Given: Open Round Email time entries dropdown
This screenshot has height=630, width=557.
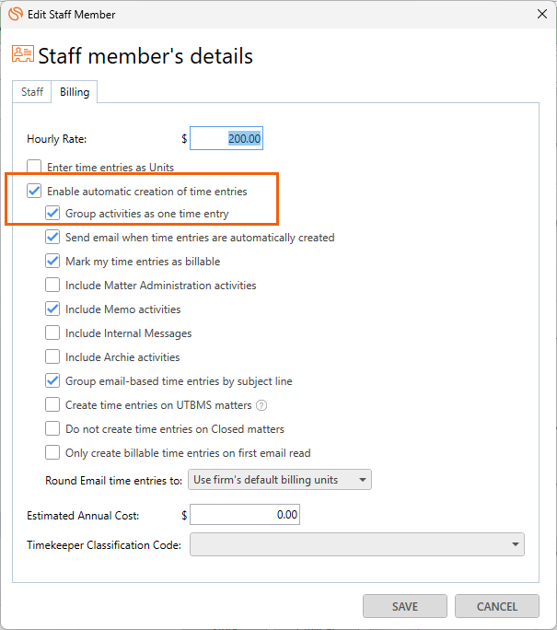Looking at the screenshot, I should click(280, 480).
